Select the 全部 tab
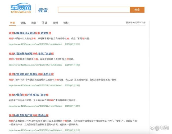This screenshot has width=172, height=134. [12, 23]
